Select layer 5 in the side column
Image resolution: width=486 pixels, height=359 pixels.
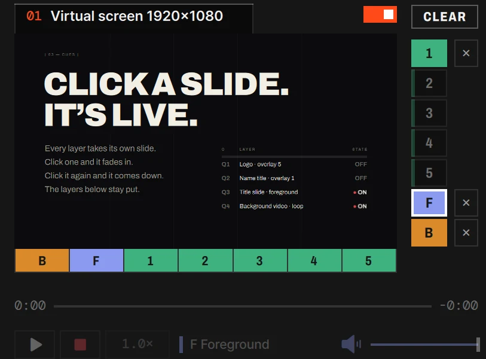click(x=429, y=173)
